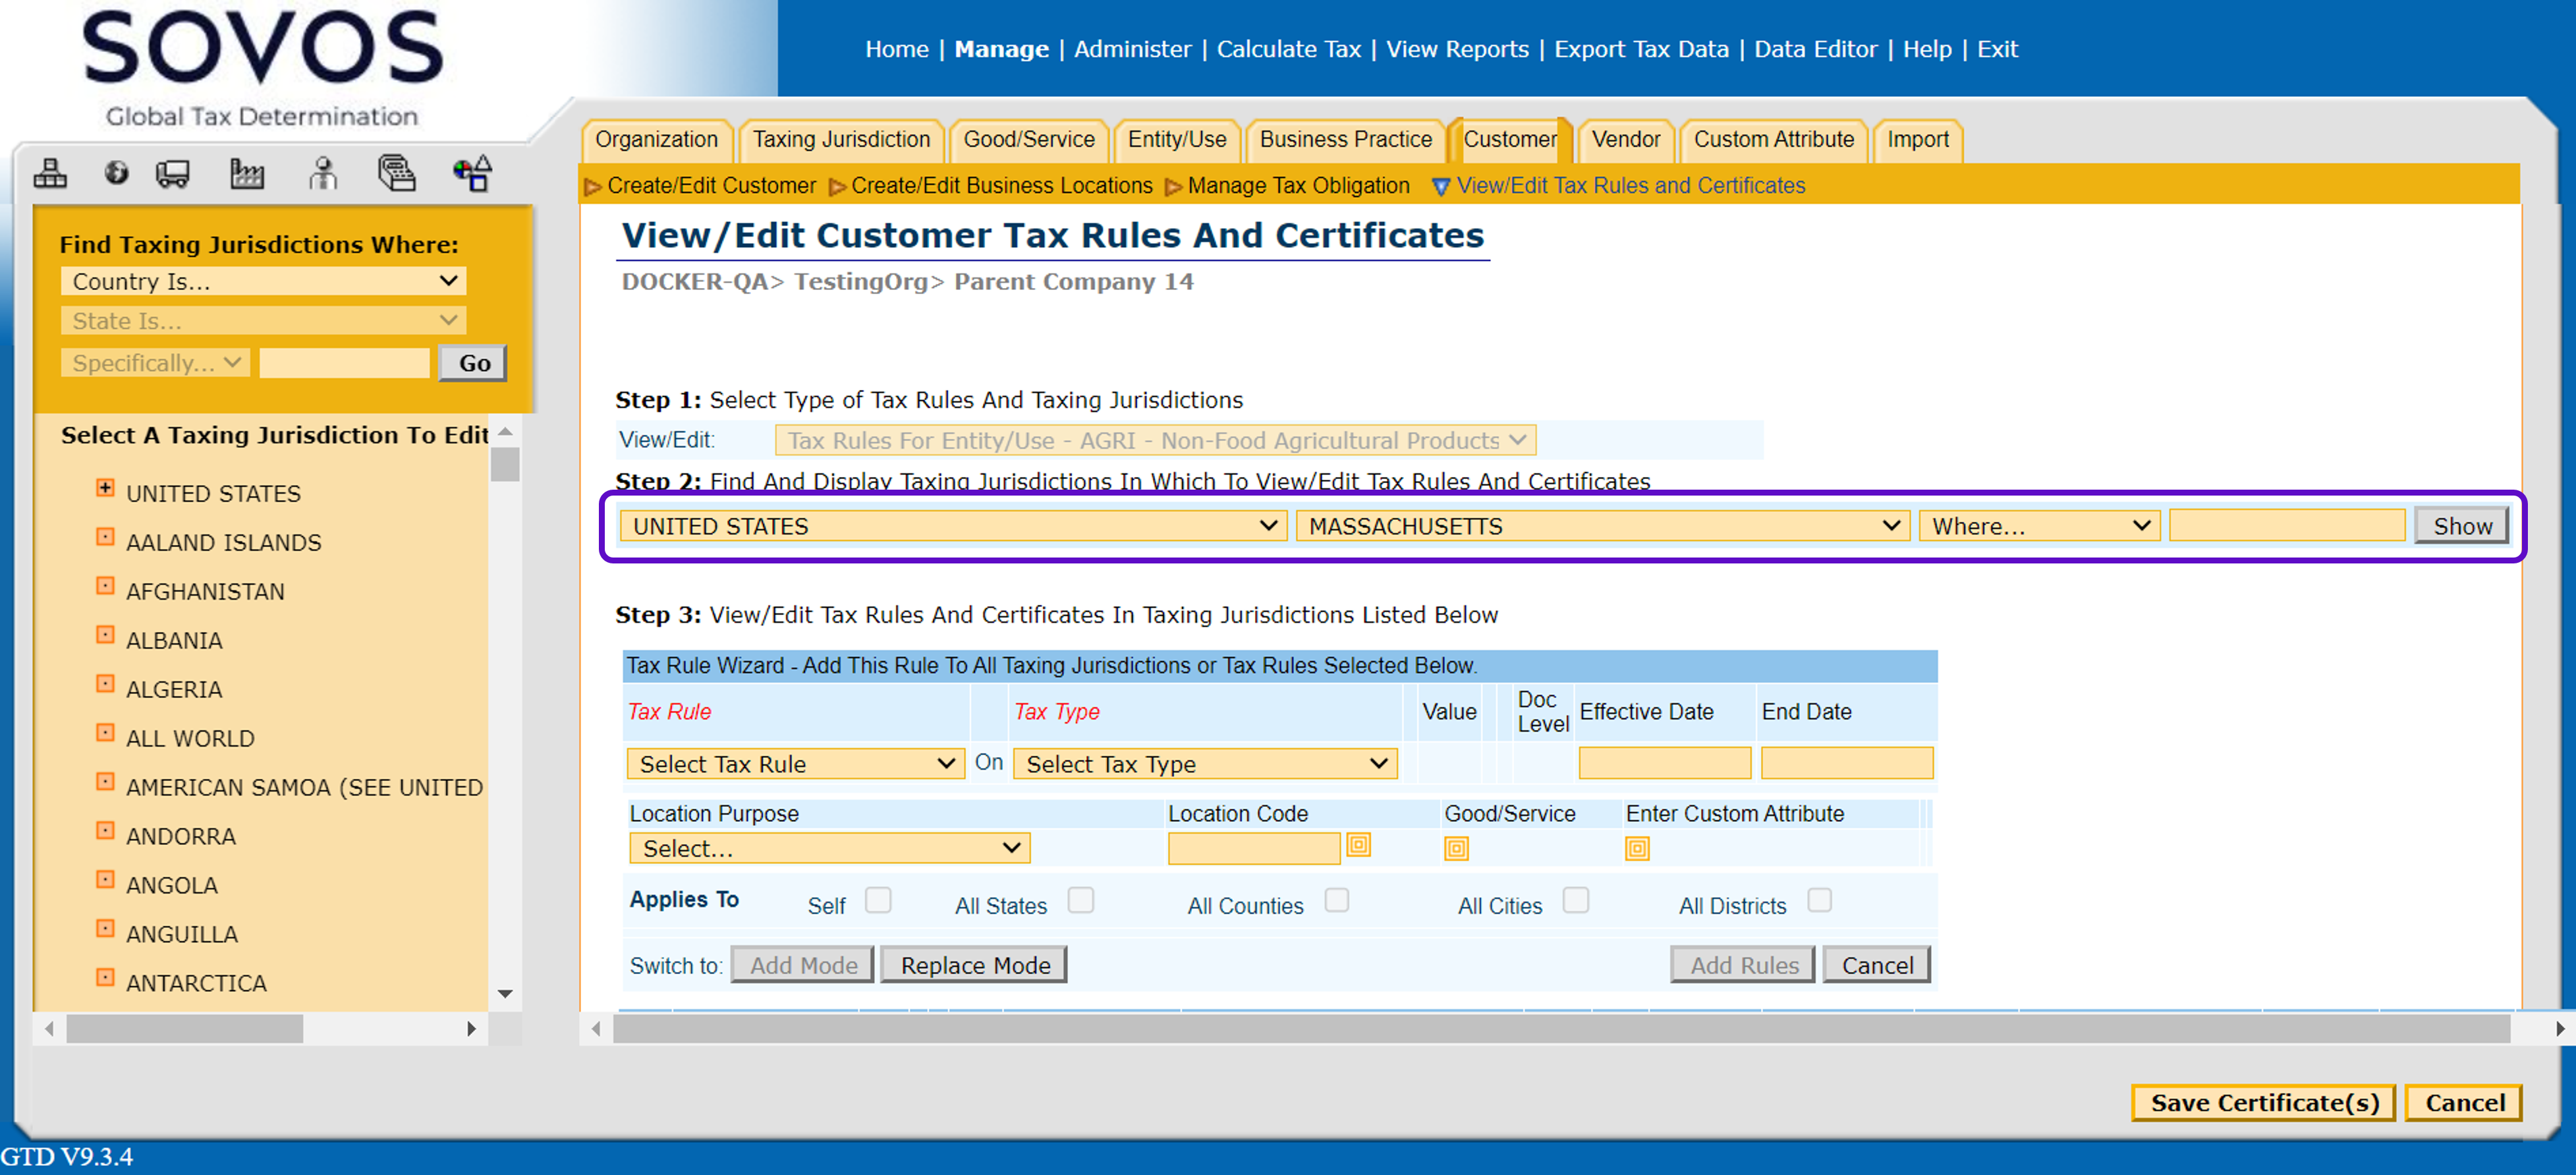Open the Location Code lookup icon
The width and height of the screenshot is (2576, 1175).
click(x=1358, y=845)
